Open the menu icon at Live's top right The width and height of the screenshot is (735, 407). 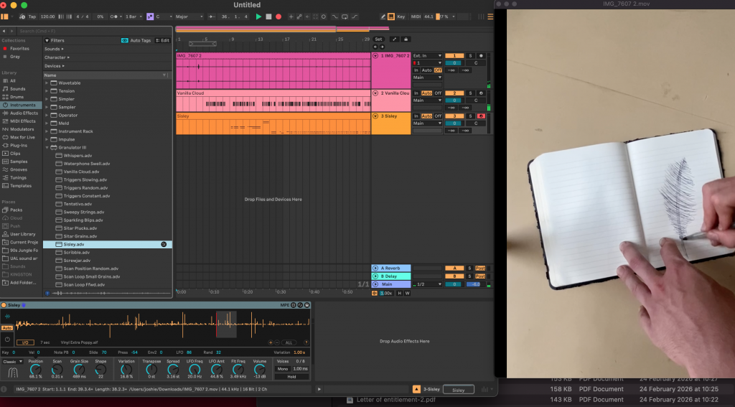coord(490,17)
